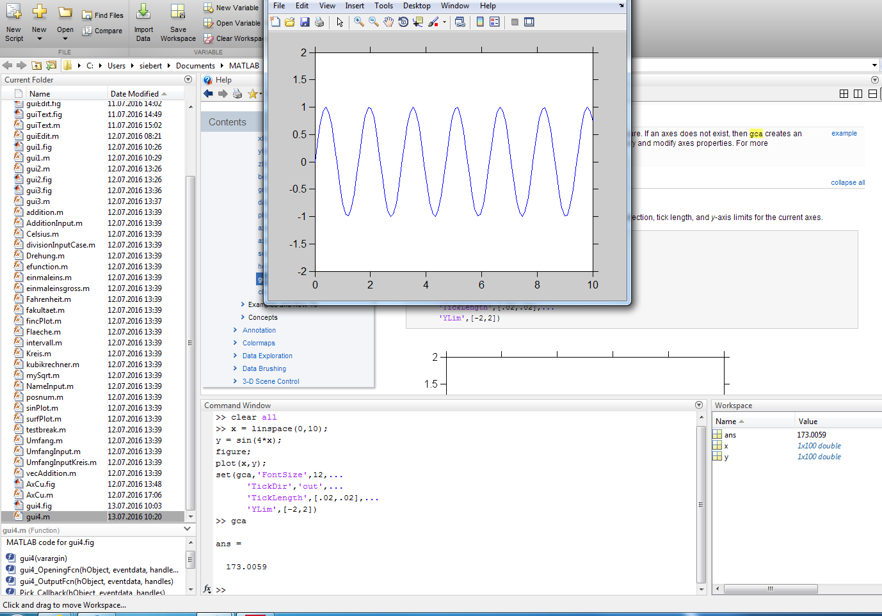Click the Zoom In tool in figure toolbar

click(x=359, y=22)
